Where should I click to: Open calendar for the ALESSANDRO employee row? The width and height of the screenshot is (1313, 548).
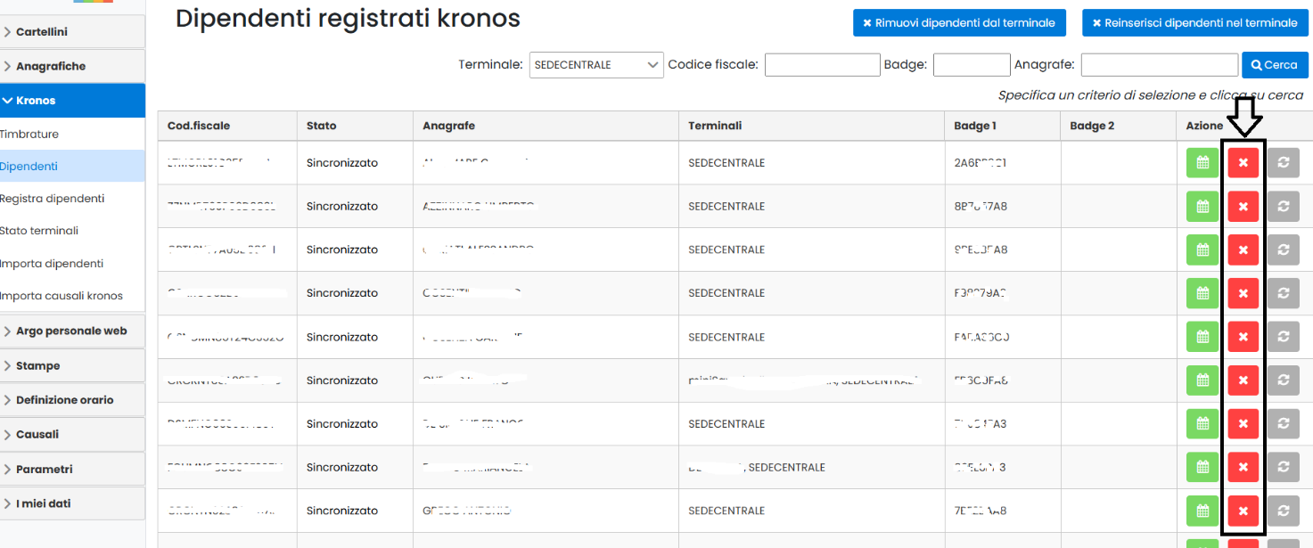[1202, 249]
